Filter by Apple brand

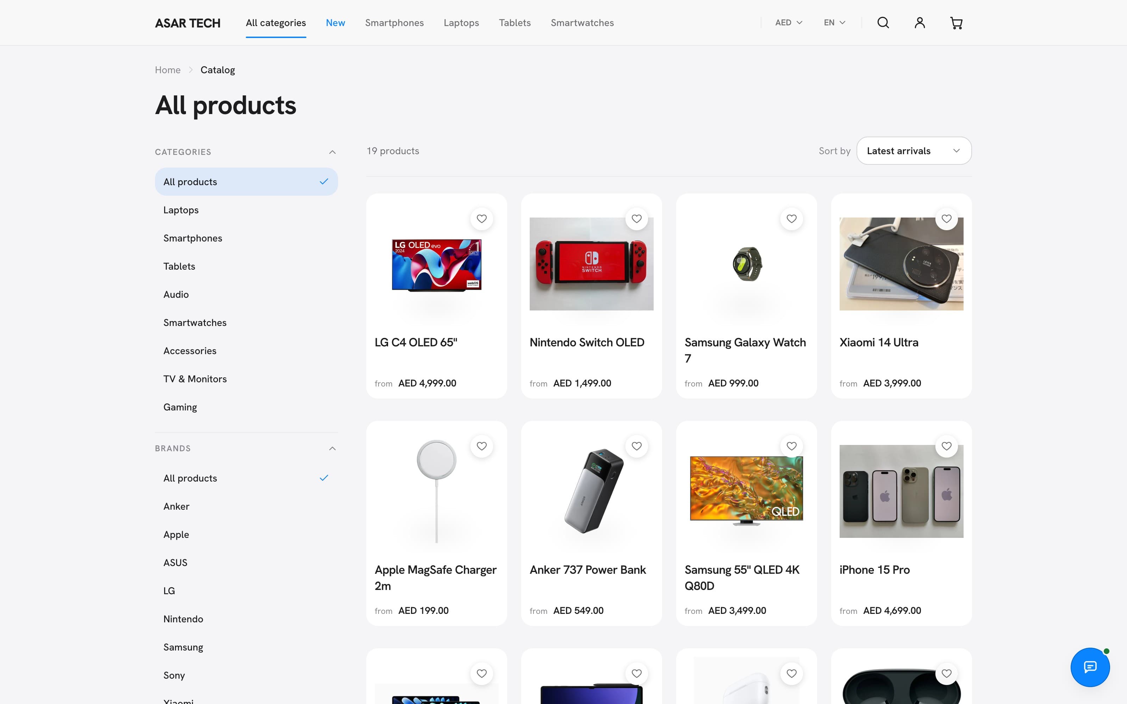(x=247, y=535)
